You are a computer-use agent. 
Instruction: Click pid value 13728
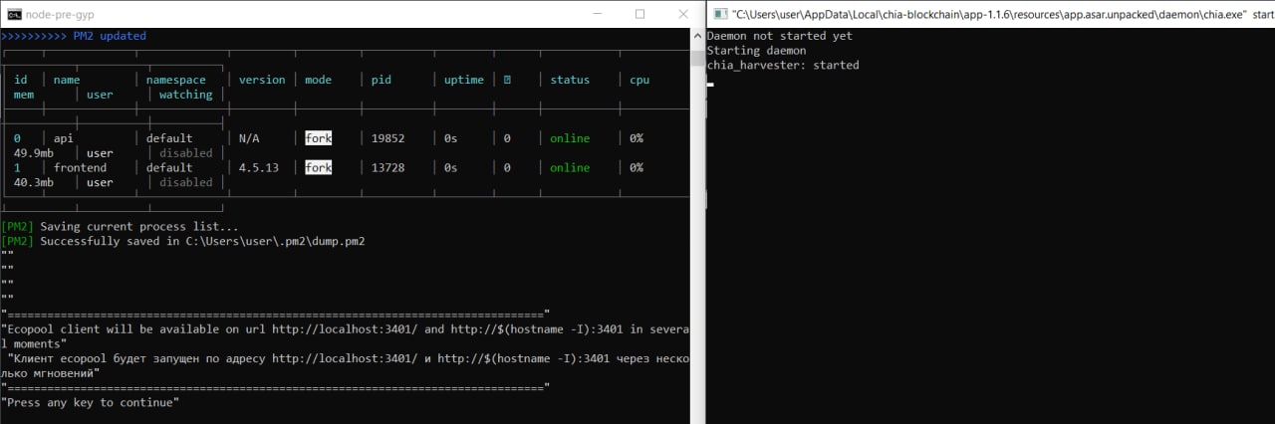388,168
